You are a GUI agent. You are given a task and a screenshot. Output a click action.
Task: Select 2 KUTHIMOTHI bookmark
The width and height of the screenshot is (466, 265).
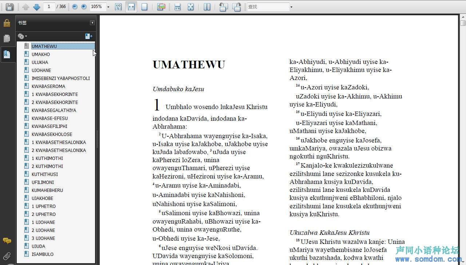coord(47,166)
